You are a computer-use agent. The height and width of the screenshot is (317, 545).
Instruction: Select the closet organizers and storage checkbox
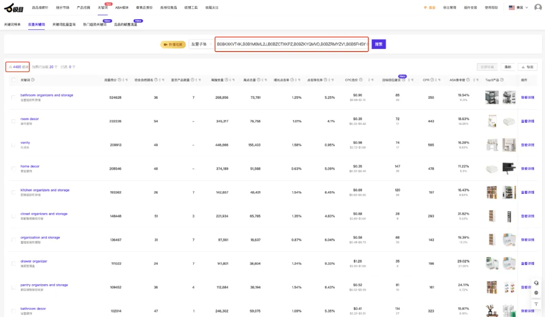pyautogui.click(x=14, y=216)
